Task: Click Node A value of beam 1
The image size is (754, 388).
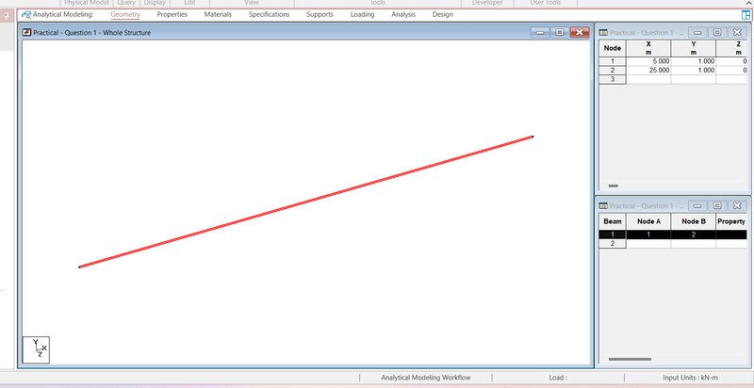Action: click(x=648, y=234)
